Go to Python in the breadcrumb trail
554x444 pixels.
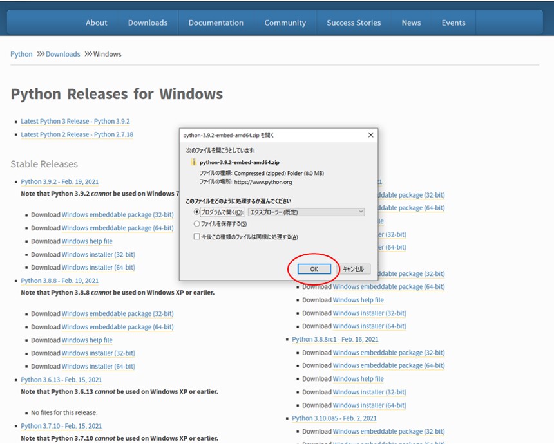[21, 54]
